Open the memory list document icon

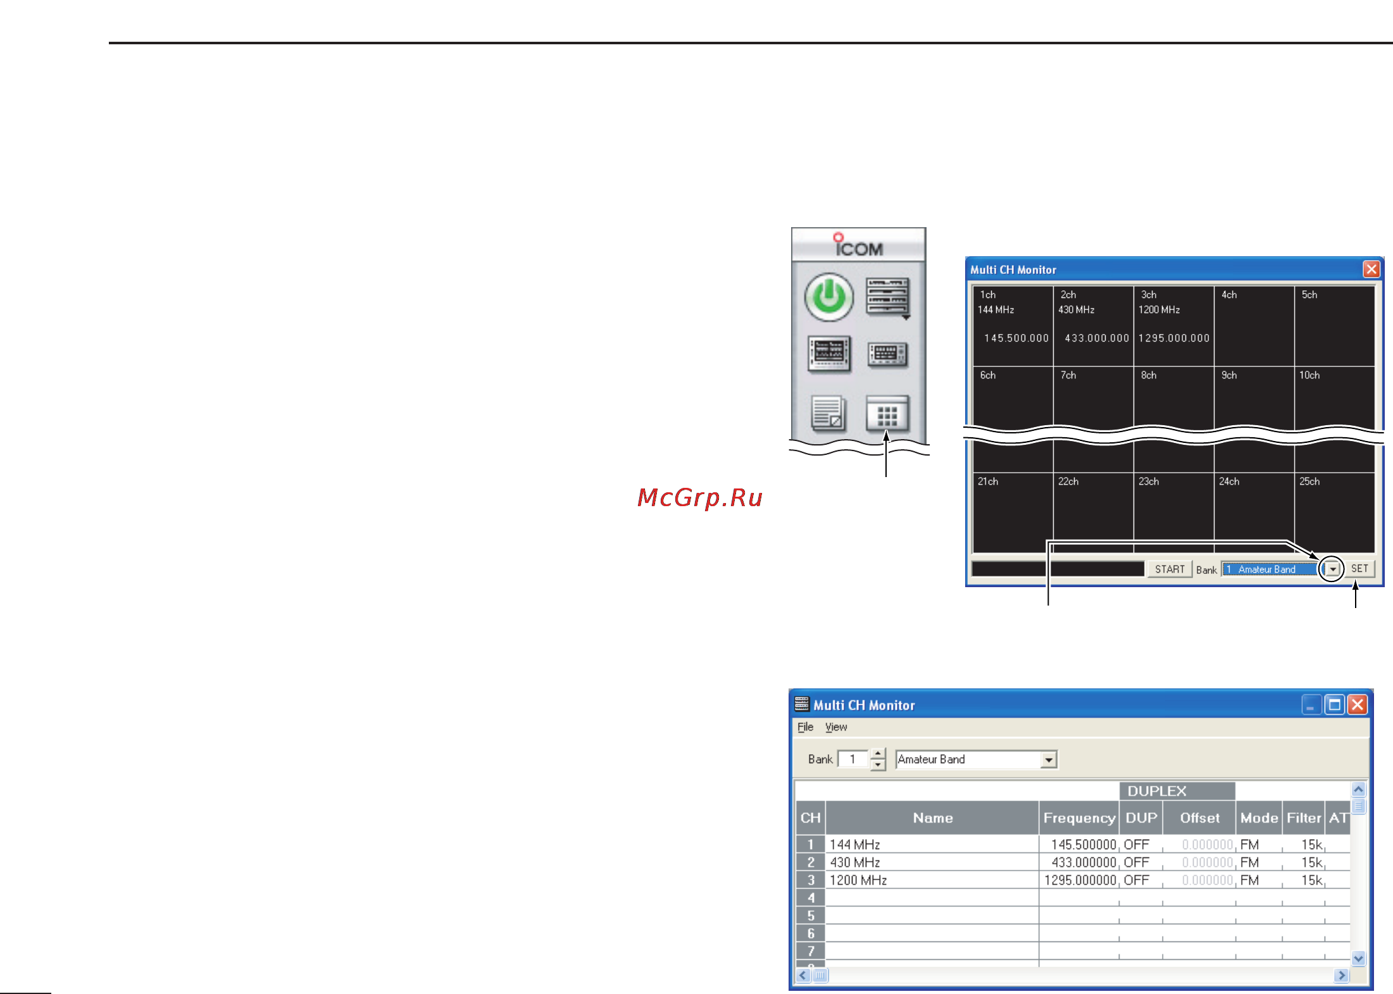coord(828,414)
